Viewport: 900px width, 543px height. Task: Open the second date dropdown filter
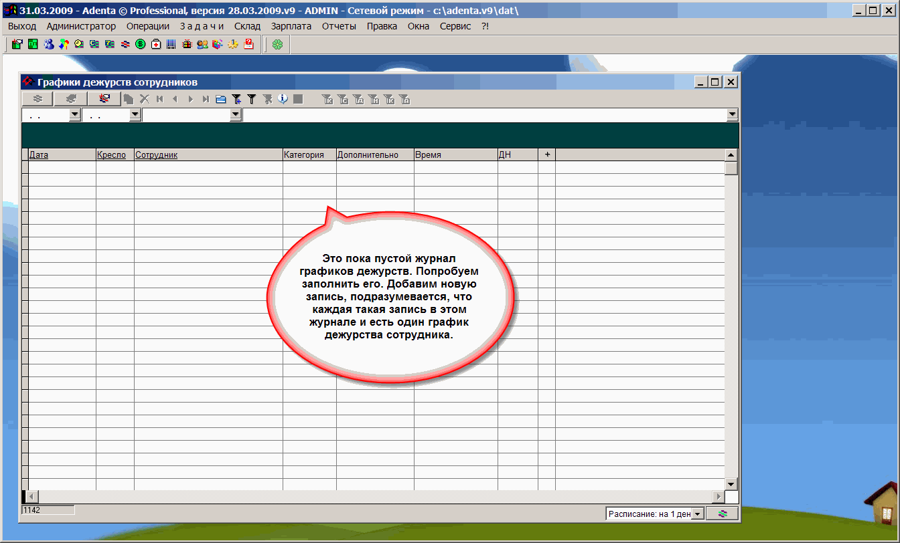tap(135, 115)
